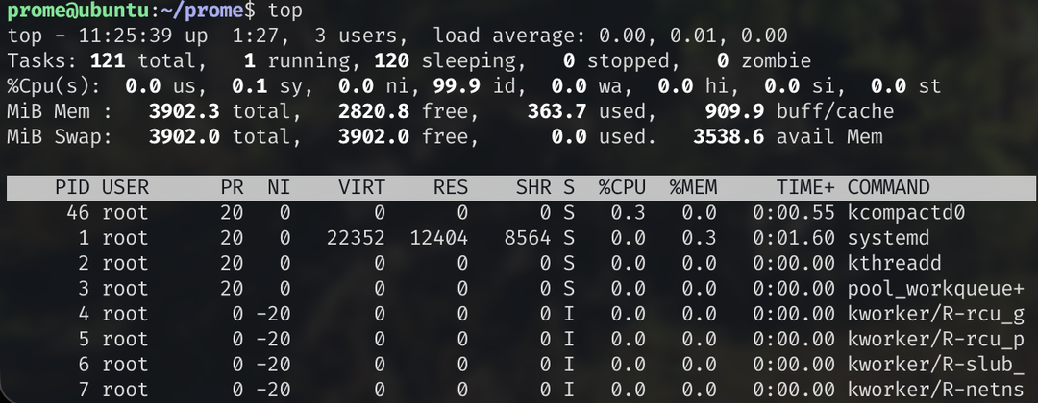Select the kcompactd0 process row
The width and height of the screenshot is (1038, 403).
[x=900, y=212]
